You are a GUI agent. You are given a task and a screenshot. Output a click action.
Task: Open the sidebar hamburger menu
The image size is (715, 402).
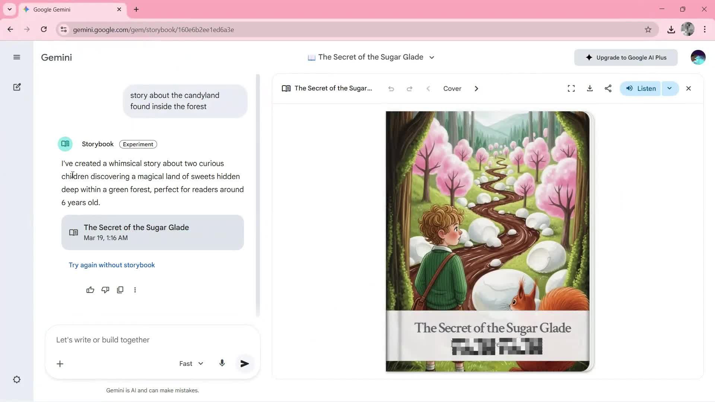click(17, 57)
